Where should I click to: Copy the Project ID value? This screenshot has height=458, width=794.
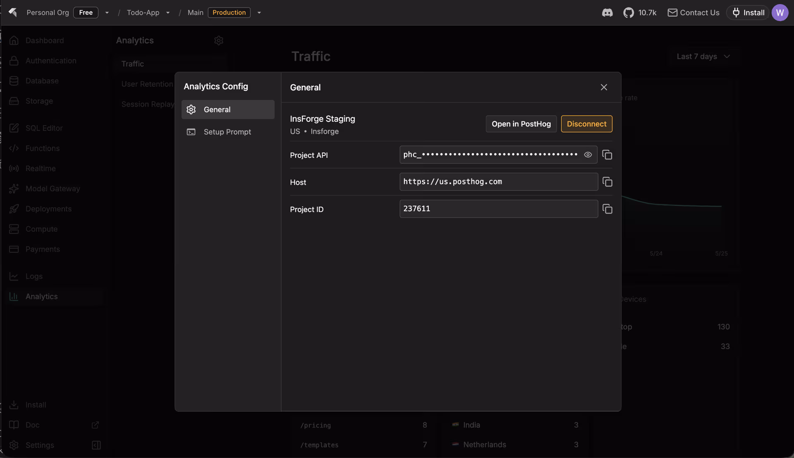point(607,209)
